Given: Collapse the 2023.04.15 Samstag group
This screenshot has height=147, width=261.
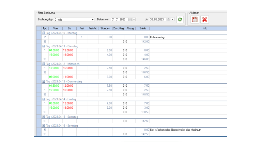Looking at the screenshot, I should tap(44, 116).
